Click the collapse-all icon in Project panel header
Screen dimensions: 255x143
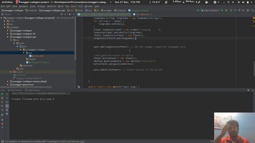point(65,14)
